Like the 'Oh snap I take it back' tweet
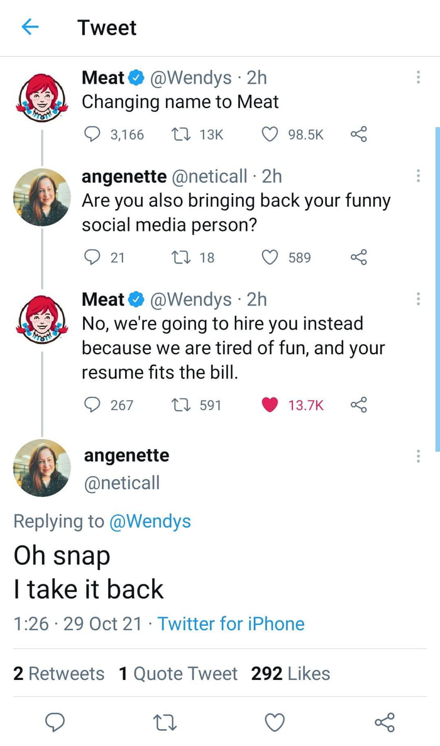 coord(274,723)
